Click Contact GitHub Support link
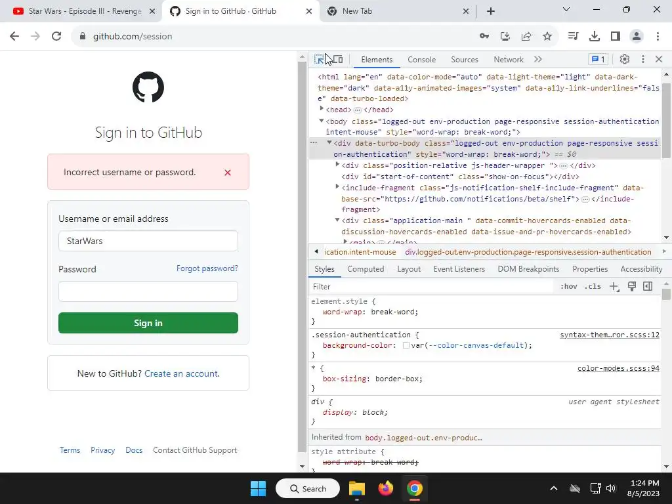The width and height of the screenshot is (672, 504). pos(195,450)
